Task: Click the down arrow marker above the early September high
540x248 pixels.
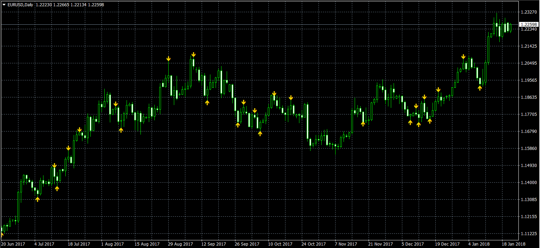Action: [193, 55]
